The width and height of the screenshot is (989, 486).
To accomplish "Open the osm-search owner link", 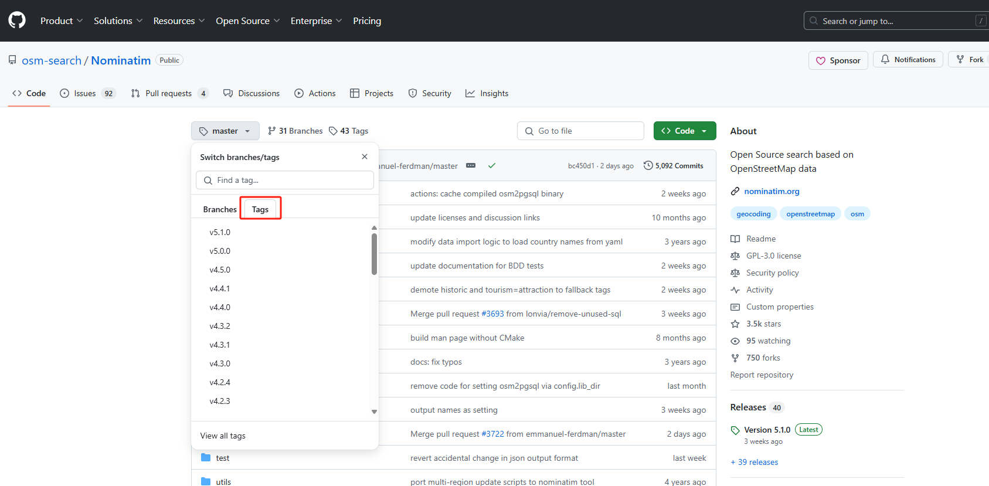I will tap(52, 60).
